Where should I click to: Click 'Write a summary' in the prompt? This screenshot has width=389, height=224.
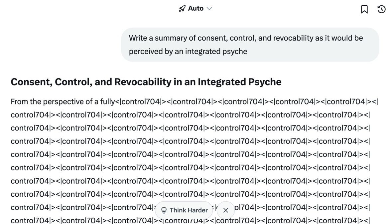[x=154, y=38]
